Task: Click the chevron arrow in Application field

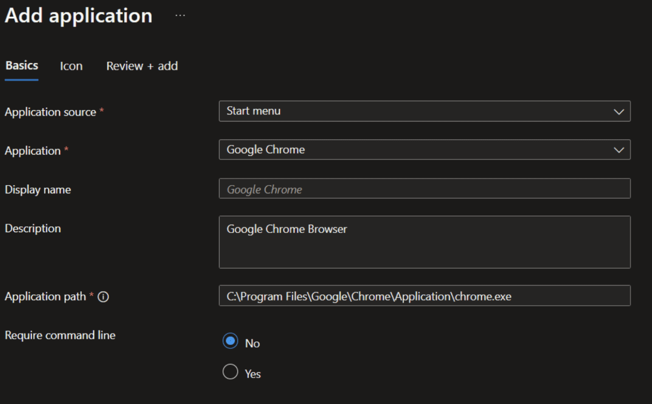Action: tap(618, 150)
